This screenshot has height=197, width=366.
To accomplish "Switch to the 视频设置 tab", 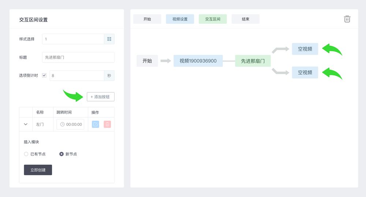I will pos(180,19).
